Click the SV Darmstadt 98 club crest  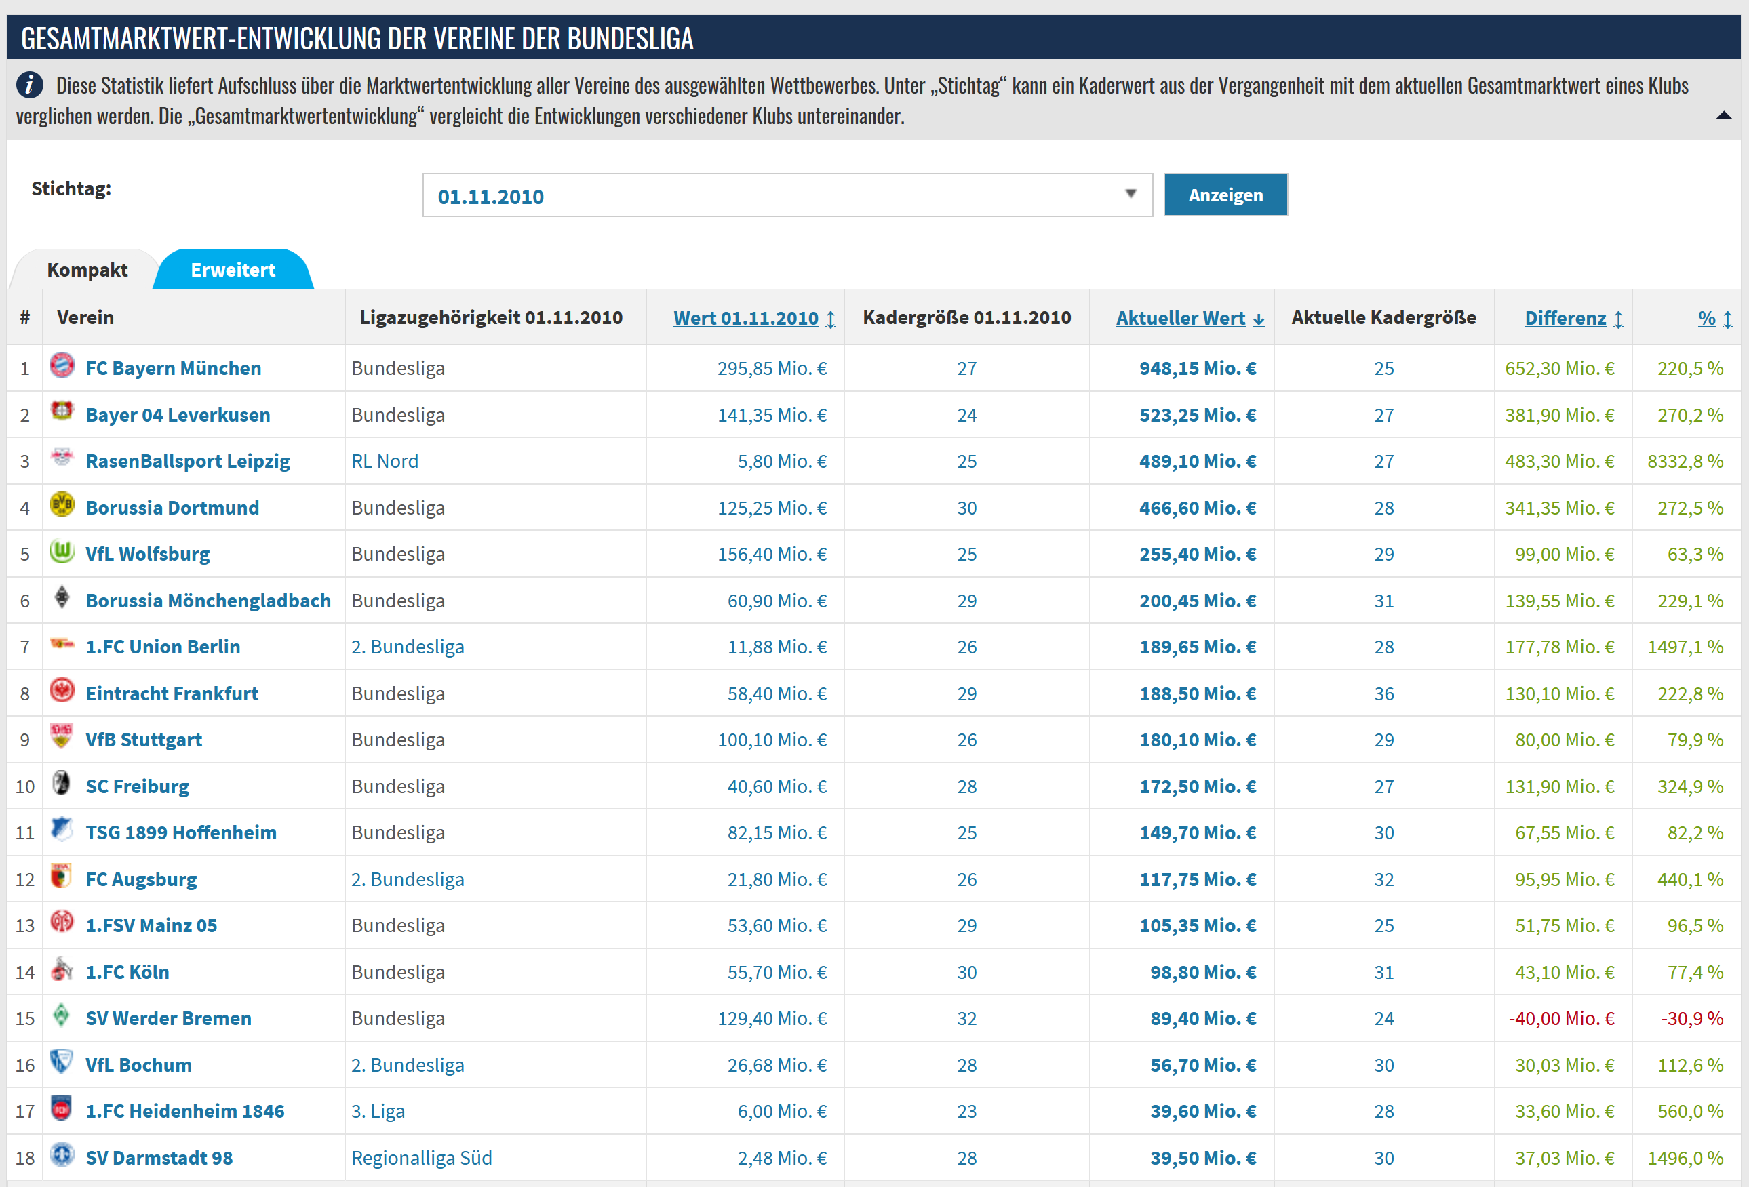62,1154
